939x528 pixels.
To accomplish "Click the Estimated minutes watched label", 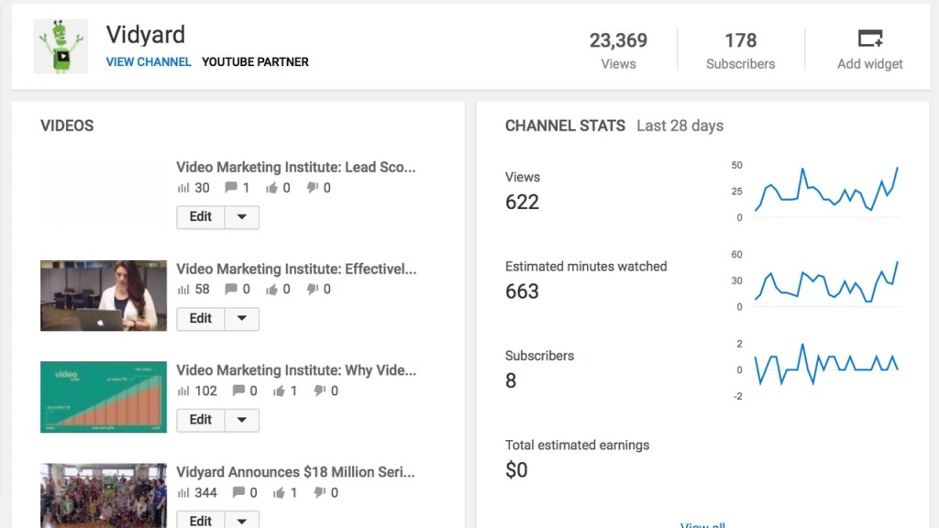I will pos(586,267).
